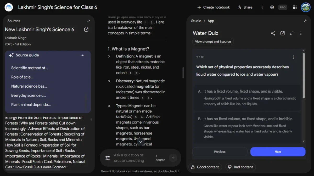Viewport: 314px width, 176px height.
Task: Click the Water Quiz share icon
Action: tap(273, 33)
